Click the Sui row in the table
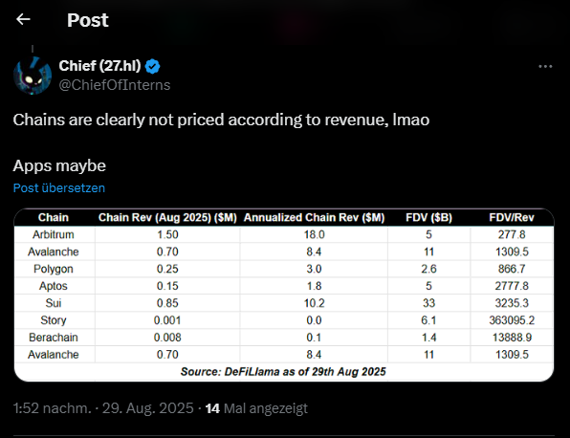Image resolution: width=570 pixels, height=438 pixels. [x=284, y=303]
